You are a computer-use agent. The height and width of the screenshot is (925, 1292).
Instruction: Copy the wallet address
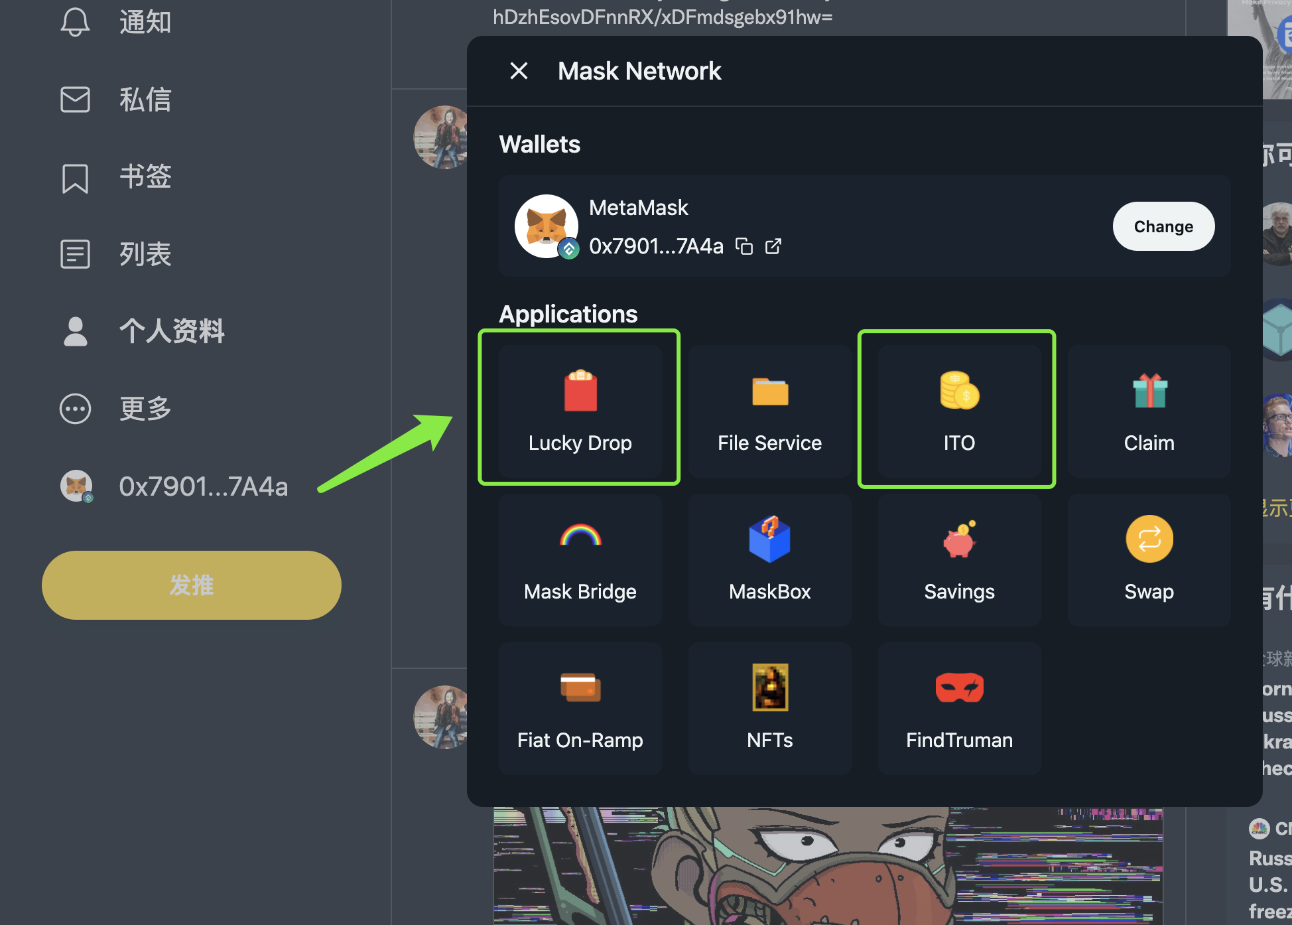[x=744, y=247]
